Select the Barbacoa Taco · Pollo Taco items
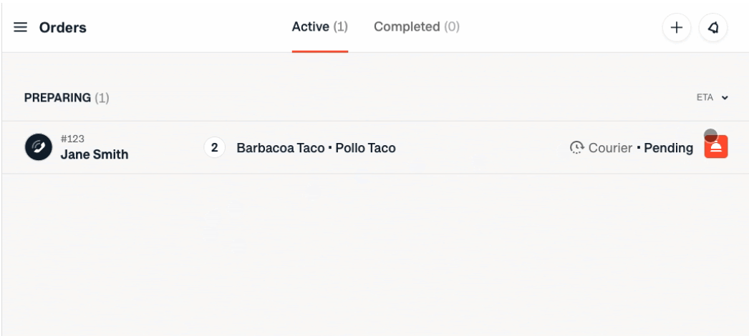The image size is (749, 336). coord(316,148)
